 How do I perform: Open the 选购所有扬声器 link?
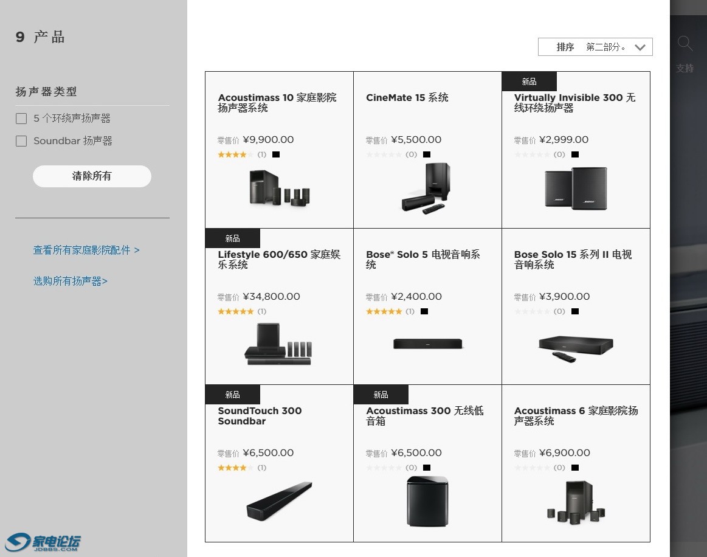point(71,281)
